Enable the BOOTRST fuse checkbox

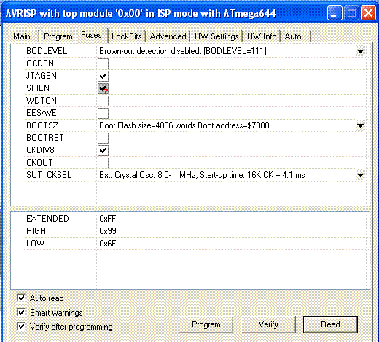[103, 138]
